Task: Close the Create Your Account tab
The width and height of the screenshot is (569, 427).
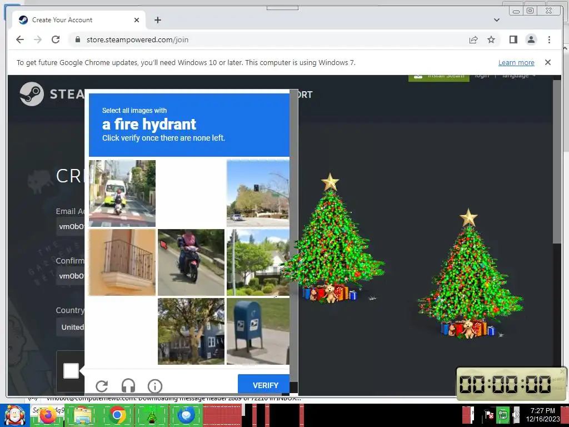Action: [x=137, y=20]
